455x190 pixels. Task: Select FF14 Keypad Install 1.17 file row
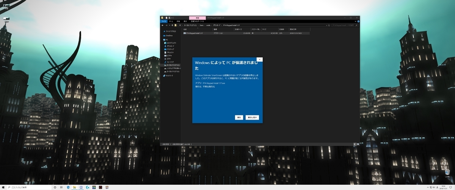click(246, 33)
